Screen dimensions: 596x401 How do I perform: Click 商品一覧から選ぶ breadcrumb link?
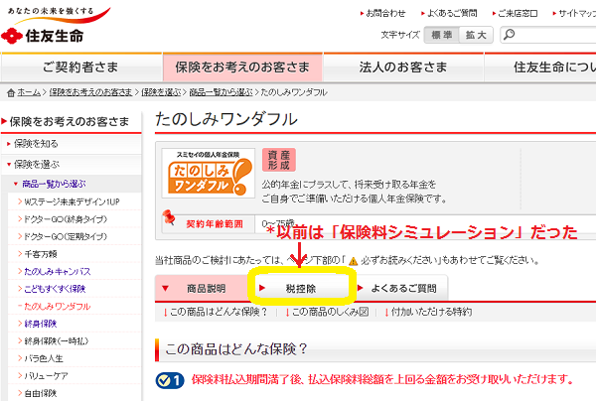click(x=221, y=92)
